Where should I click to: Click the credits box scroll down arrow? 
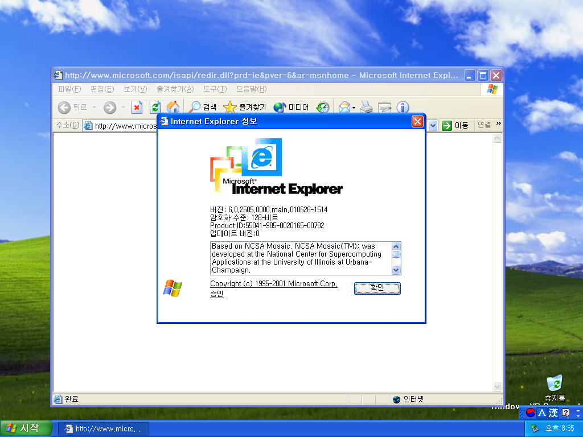[x=396, y=270]
